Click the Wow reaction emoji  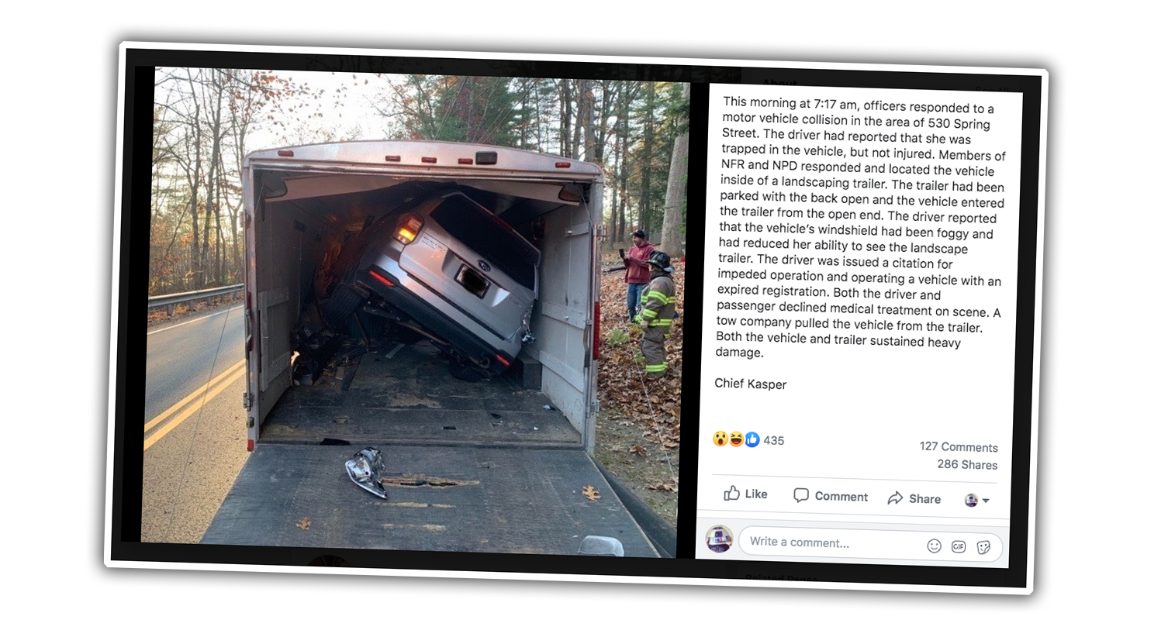[720, 439]
